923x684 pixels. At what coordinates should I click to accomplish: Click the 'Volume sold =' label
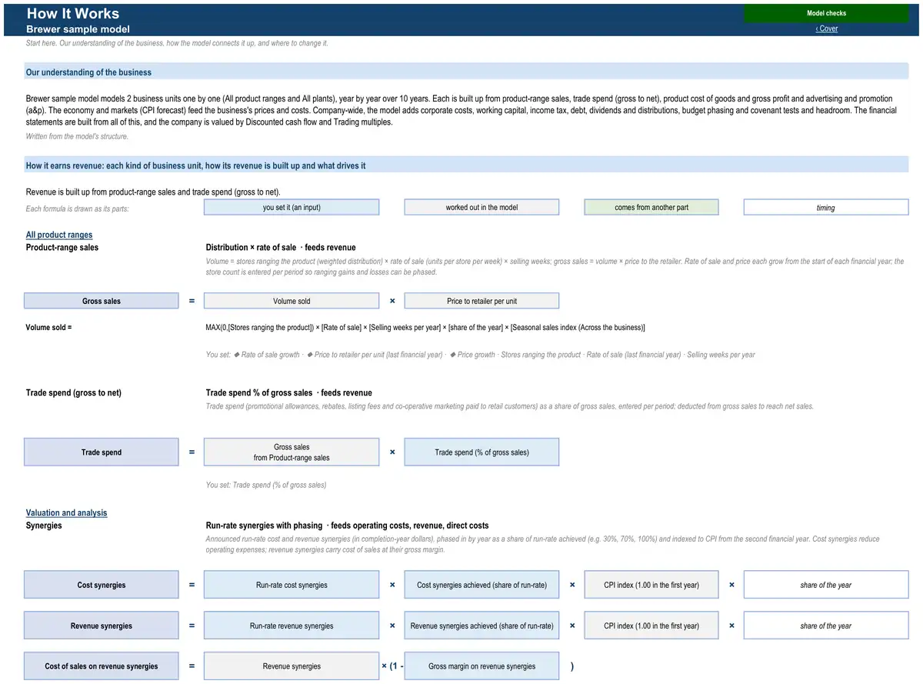pyautogui.click(x=48, y=327)
